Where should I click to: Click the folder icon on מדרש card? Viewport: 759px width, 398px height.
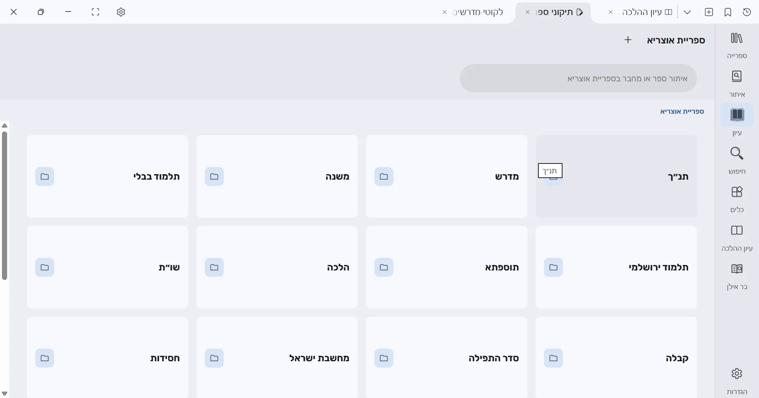pos(384,176)
